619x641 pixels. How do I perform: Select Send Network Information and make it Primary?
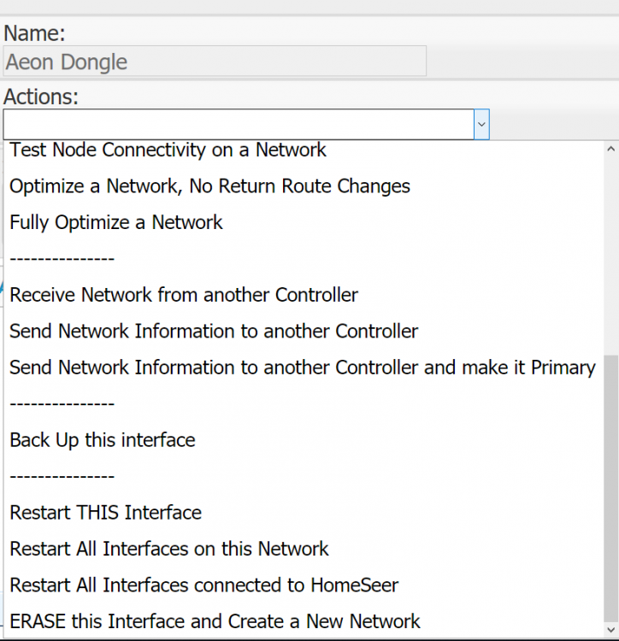[302, 368]
